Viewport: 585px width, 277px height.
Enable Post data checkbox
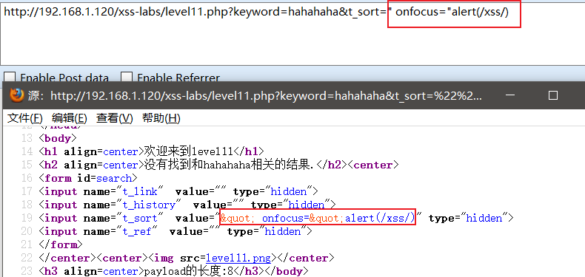coord(10,78)
